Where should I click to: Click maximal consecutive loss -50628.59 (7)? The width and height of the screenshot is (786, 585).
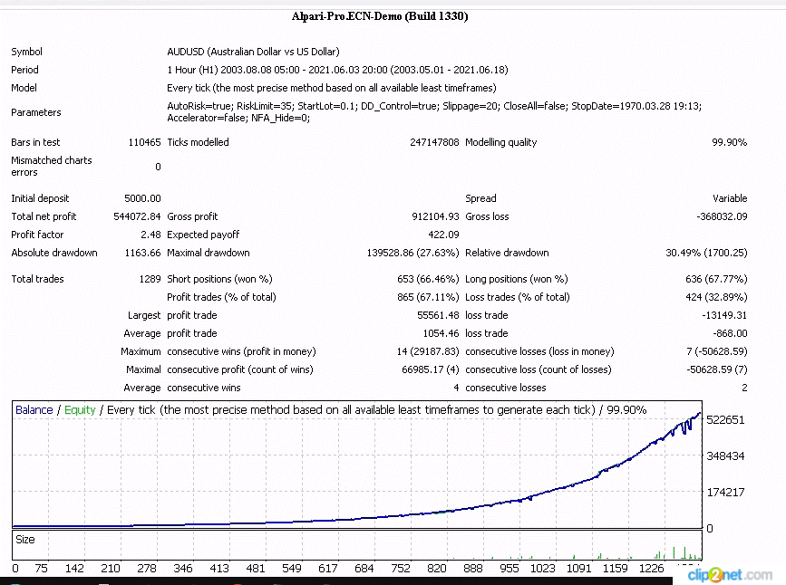tap(717, 369)
